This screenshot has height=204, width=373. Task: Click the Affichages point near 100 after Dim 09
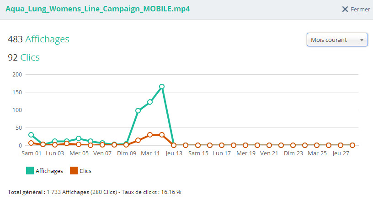138,111
